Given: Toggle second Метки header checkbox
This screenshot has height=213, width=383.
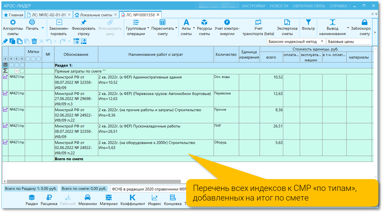Looking at the screenshot, I should point(33,59).
